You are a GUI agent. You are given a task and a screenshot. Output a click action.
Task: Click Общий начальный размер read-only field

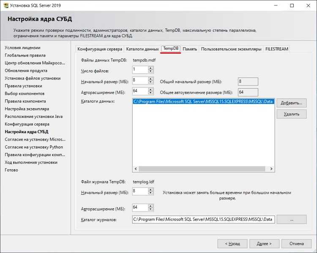[x=248, y=82]
